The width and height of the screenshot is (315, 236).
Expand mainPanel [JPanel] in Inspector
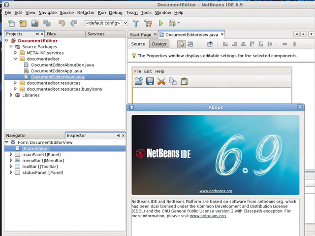click(x=11, y=154)
